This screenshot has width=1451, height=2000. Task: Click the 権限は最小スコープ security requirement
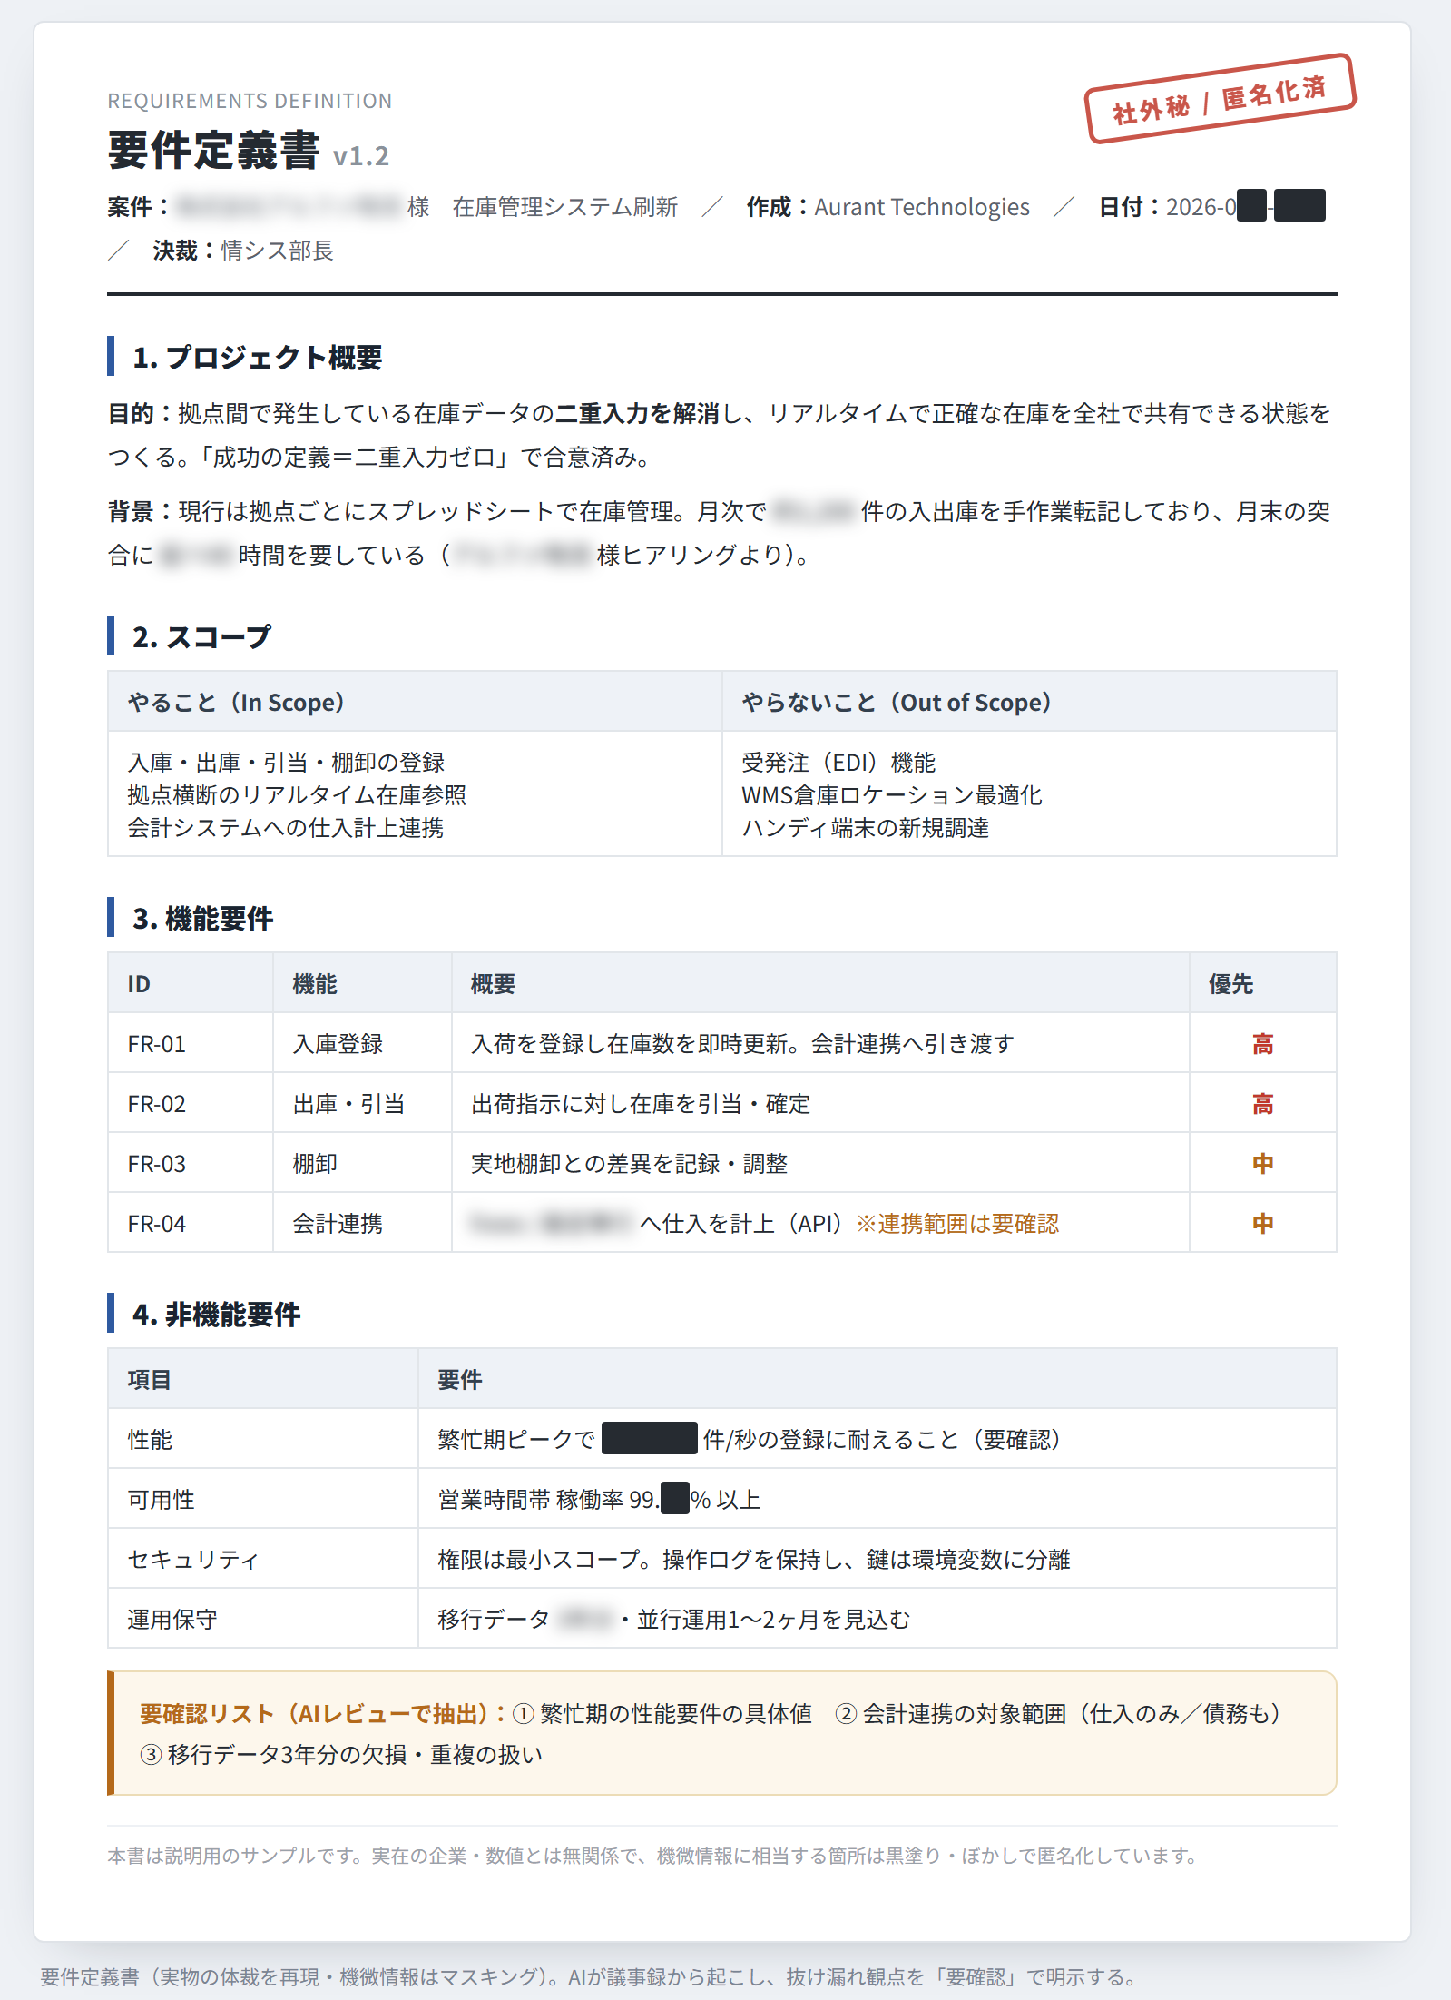coord(754,1560)
